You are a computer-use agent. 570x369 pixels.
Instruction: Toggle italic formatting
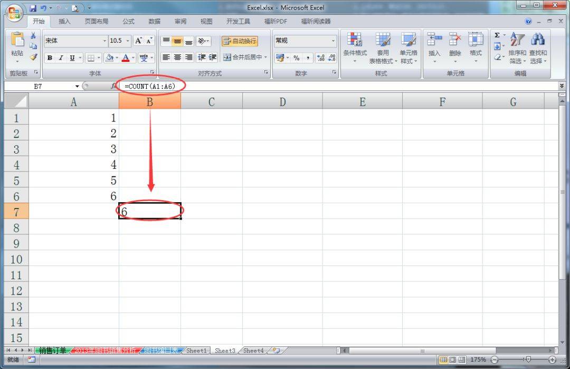[x=61, y=58]
